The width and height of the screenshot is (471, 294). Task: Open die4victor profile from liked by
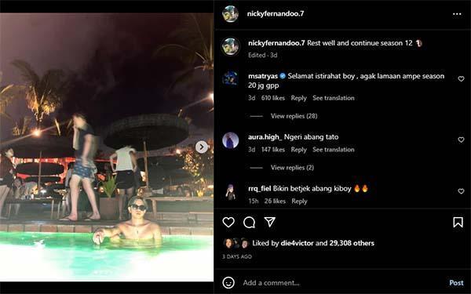pyautogui.click(x=297, y=243)
